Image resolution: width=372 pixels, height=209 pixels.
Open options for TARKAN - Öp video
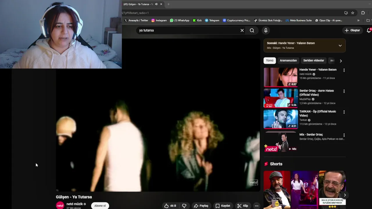(x=344, y=112)
